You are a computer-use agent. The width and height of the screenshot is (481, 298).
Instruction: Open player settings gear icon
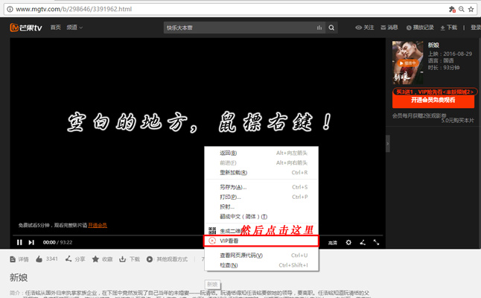[348, 242]
